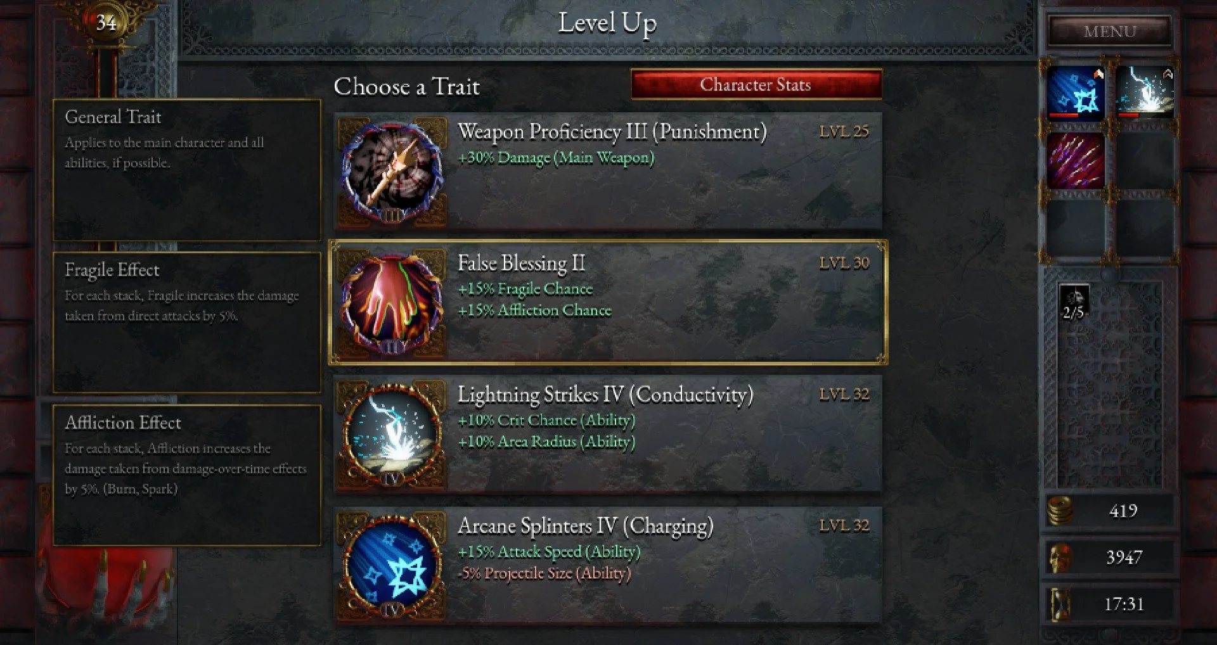1217x645 pixels.
Task: Click the Arcane Splinters ability slot icon
Action: point(1075,93)
